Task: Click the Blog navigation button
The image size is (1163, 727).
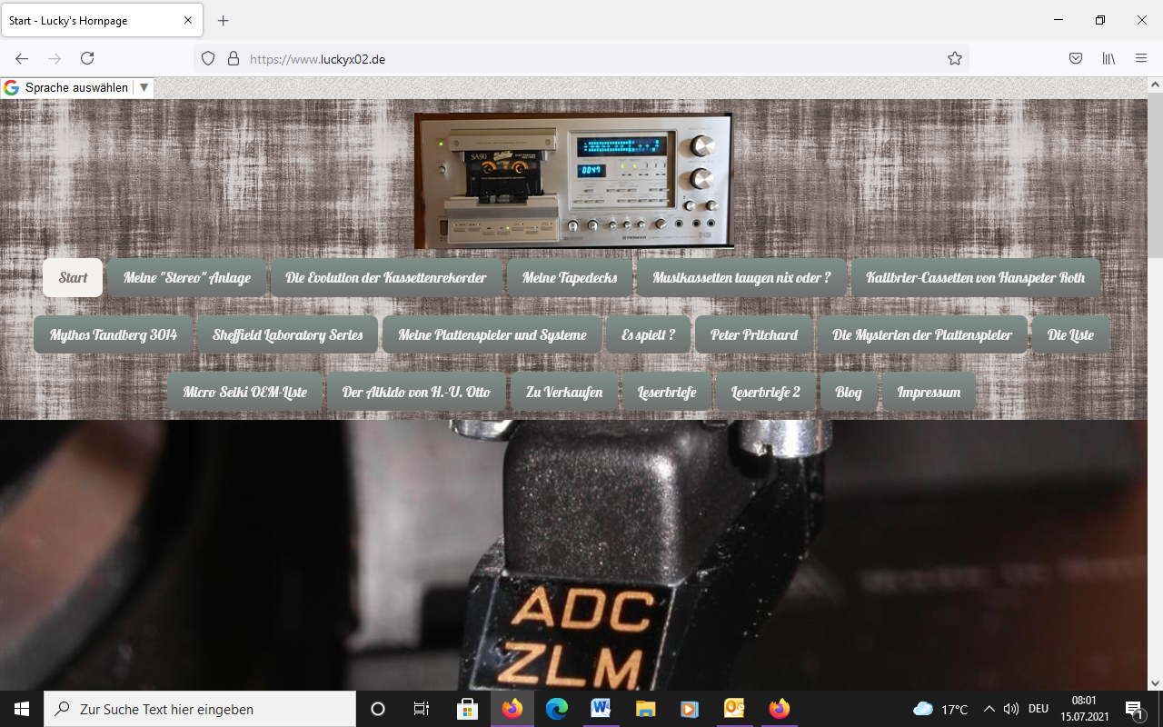Action: point(849,393)
